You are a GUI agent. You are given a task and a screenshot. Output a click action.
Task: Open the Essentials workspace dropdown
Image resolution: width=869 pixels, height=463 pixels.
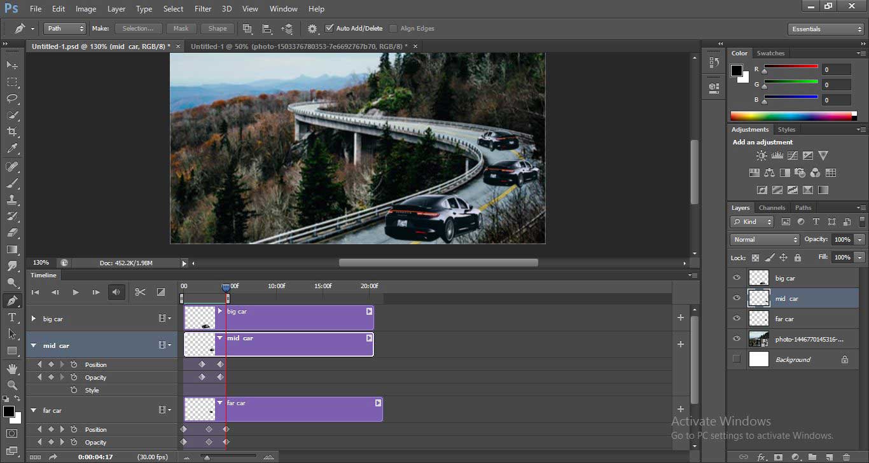825,29
